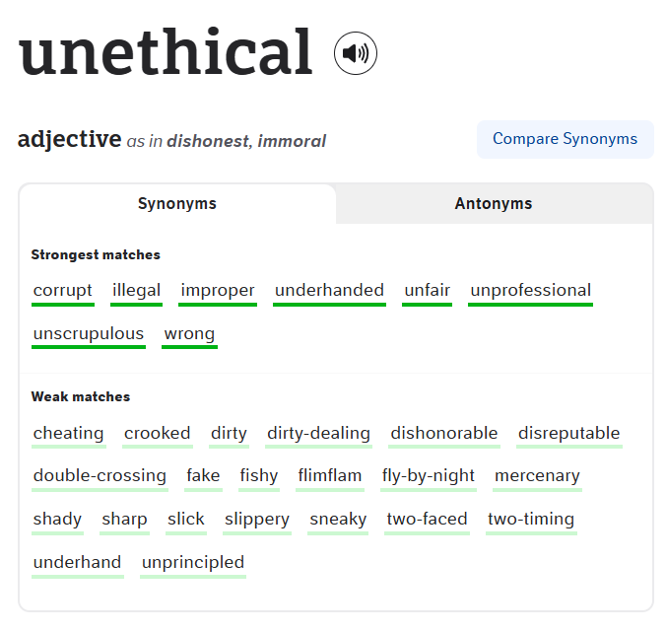Click the 'dirty-dealing' word link
This screenshot has height=632, width=666.
pyautogui.click(x=318, y=434)
